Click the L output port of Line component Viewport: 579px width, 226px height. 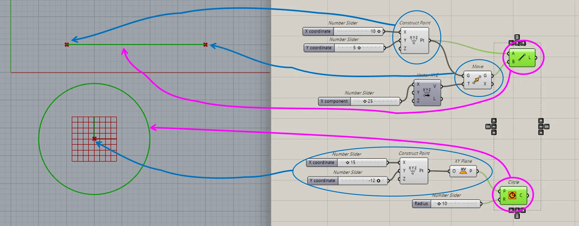tap(536, 58)
